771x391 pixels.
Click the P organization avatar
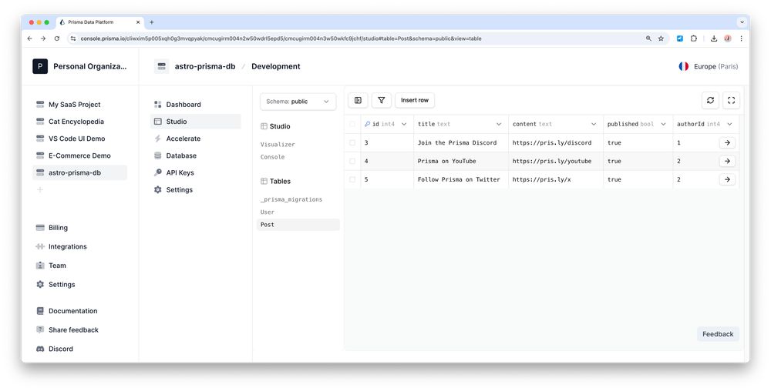[x=40, y=66]
